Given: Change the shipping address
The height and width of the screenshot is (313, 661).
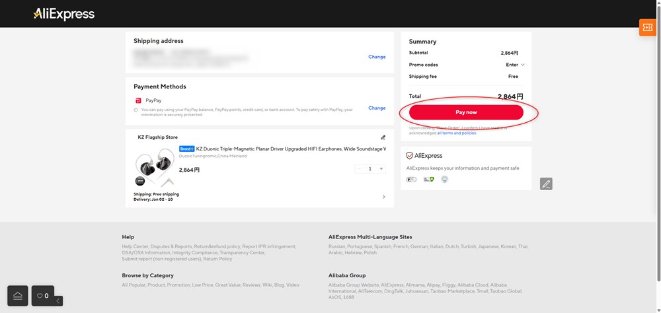Looking at the screenshot, I should 377,57.
